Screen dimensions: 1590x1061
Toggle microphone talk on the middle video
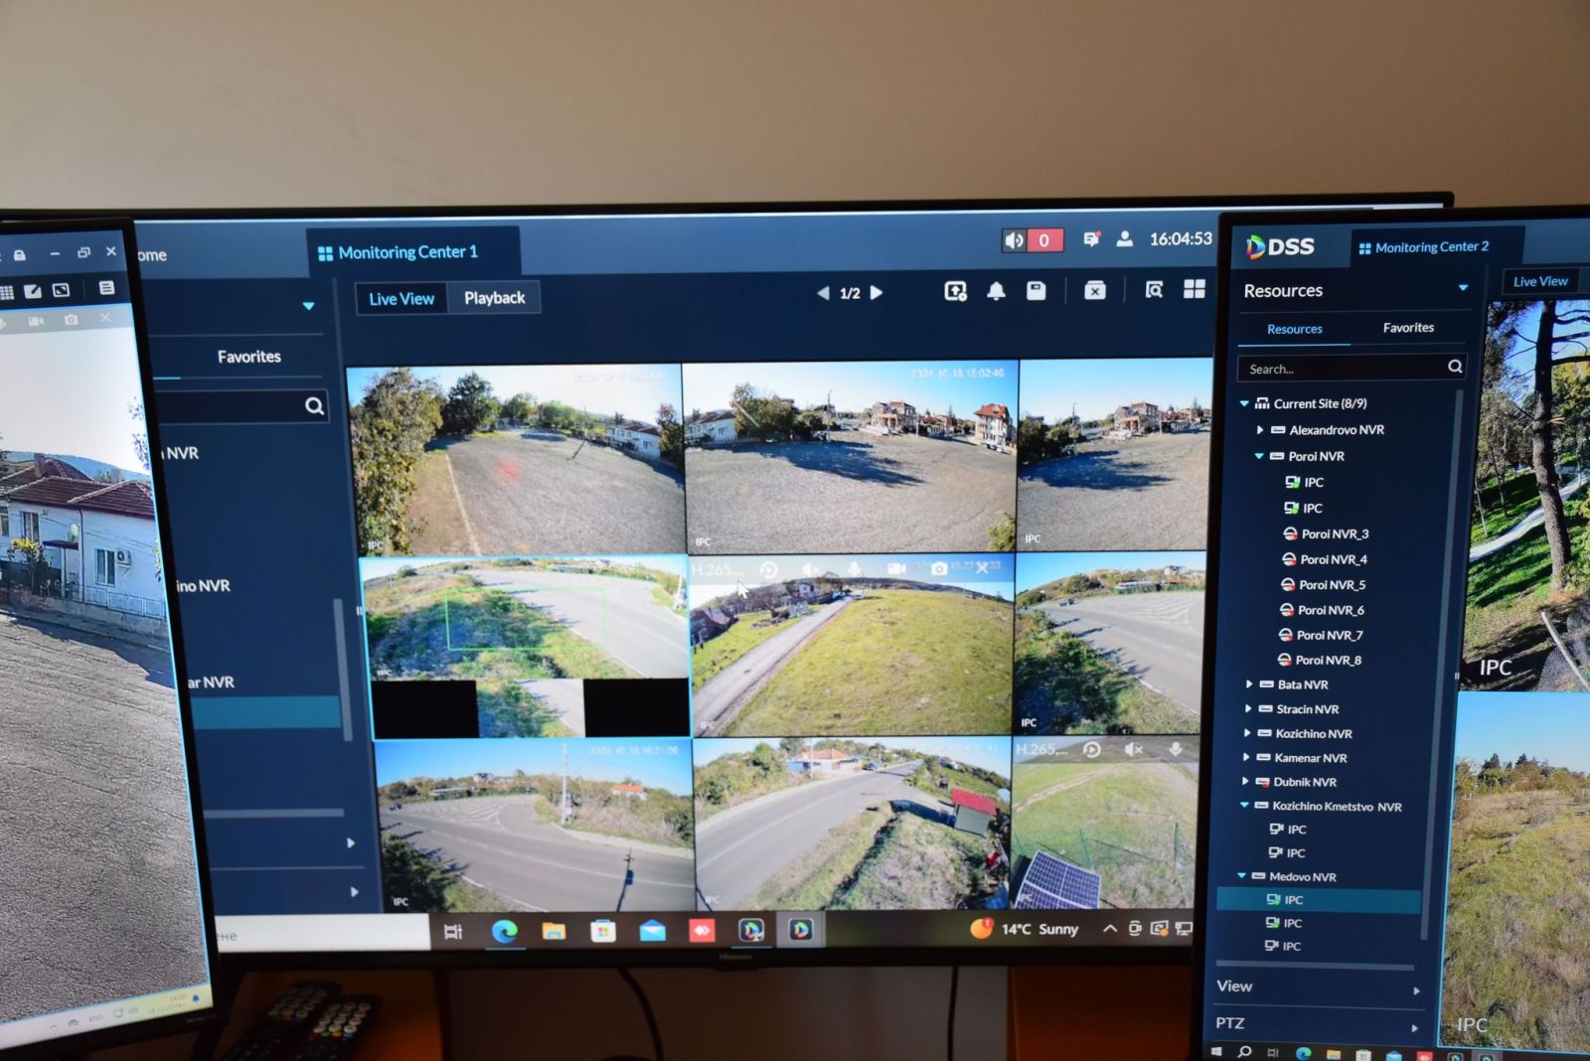click(854, 570)
